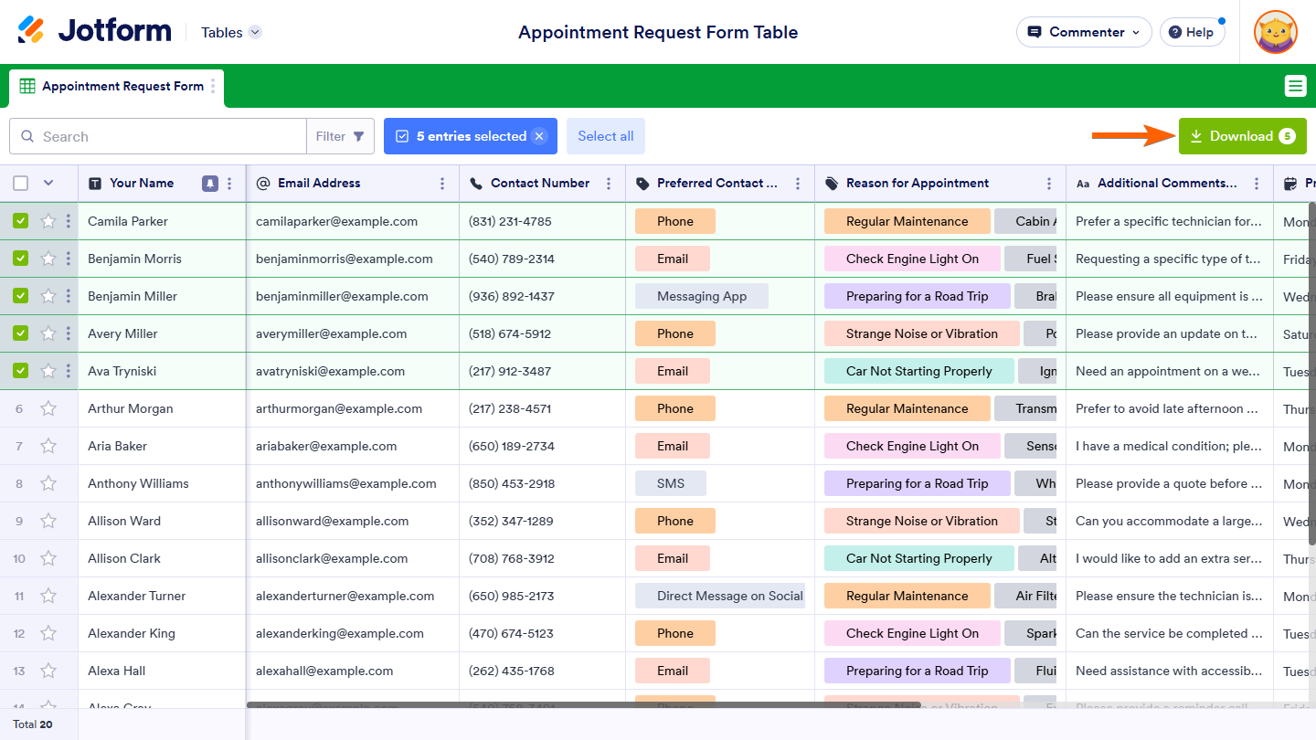
Task: Open tab options dots beside Appointment Request Form
Action: click(x=214, y=86)
